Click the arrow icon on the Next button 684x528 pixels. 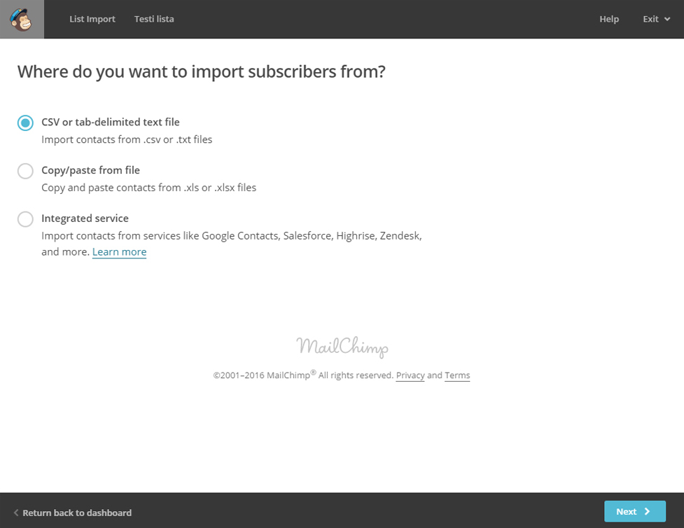pos(648,511)
